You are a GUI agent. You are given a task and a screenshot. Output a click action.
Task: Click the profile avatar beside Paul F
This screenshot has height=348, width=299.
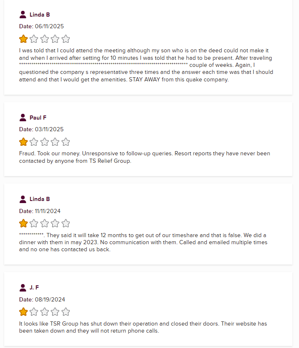[23, 118]
